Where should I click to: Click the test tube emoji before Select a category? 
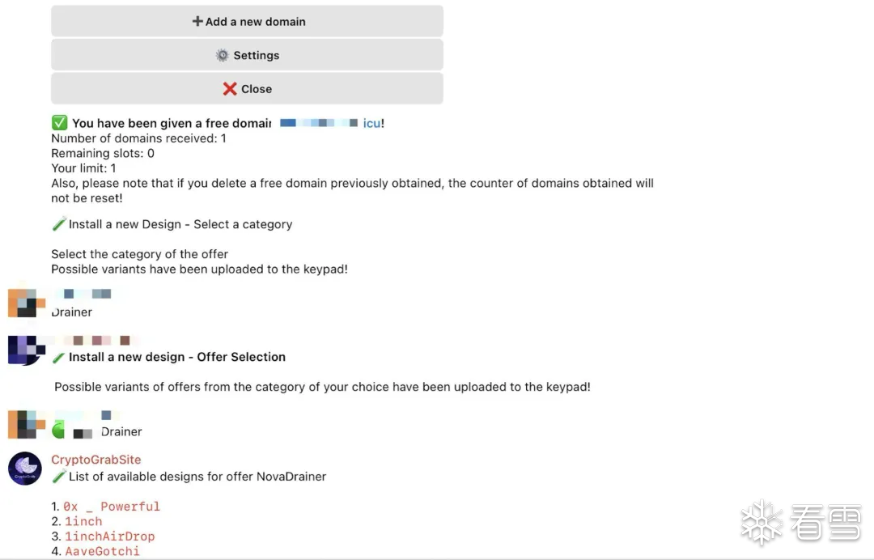pos(59,224)
